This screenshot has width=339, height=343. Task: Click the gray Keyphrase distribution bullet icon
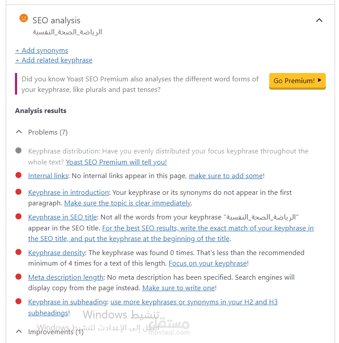[18, 150]
